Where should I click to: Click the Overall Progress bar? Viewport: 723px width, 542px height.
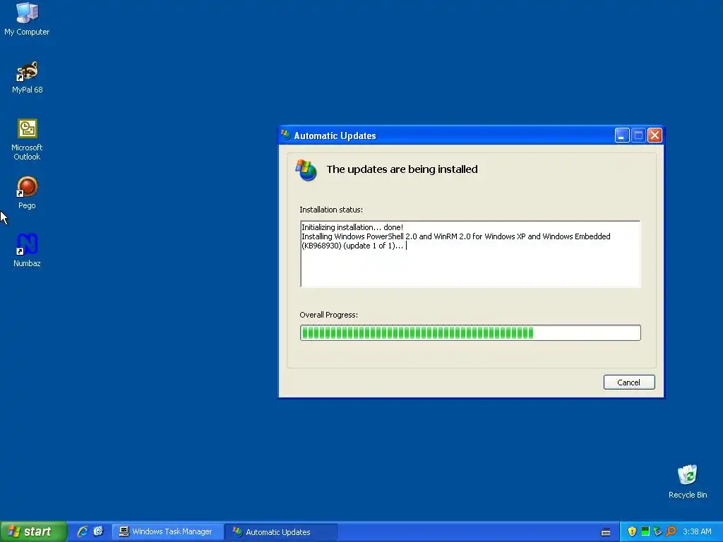[470, 333]
